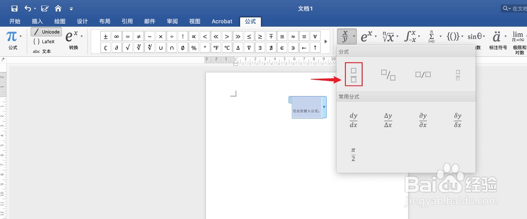527x219 pixels.
Task: Insert the approximately-equal symbol
Action: 293,36
